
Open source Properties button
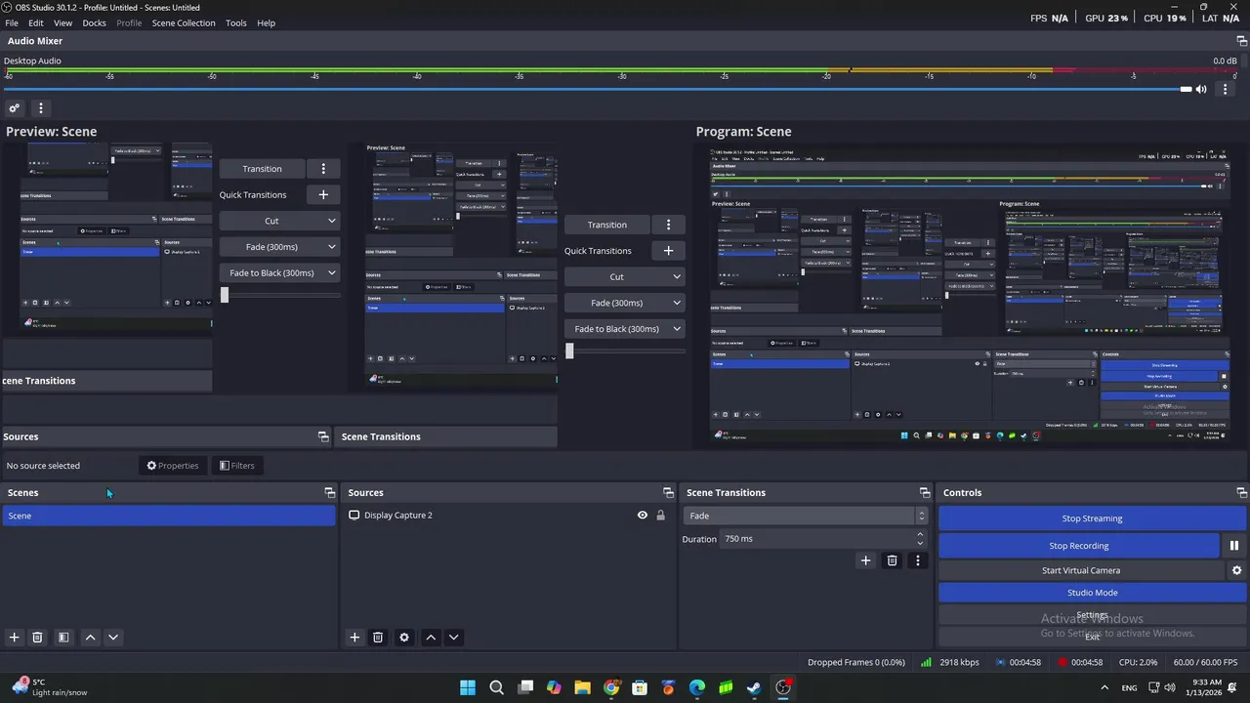point(173,466)
